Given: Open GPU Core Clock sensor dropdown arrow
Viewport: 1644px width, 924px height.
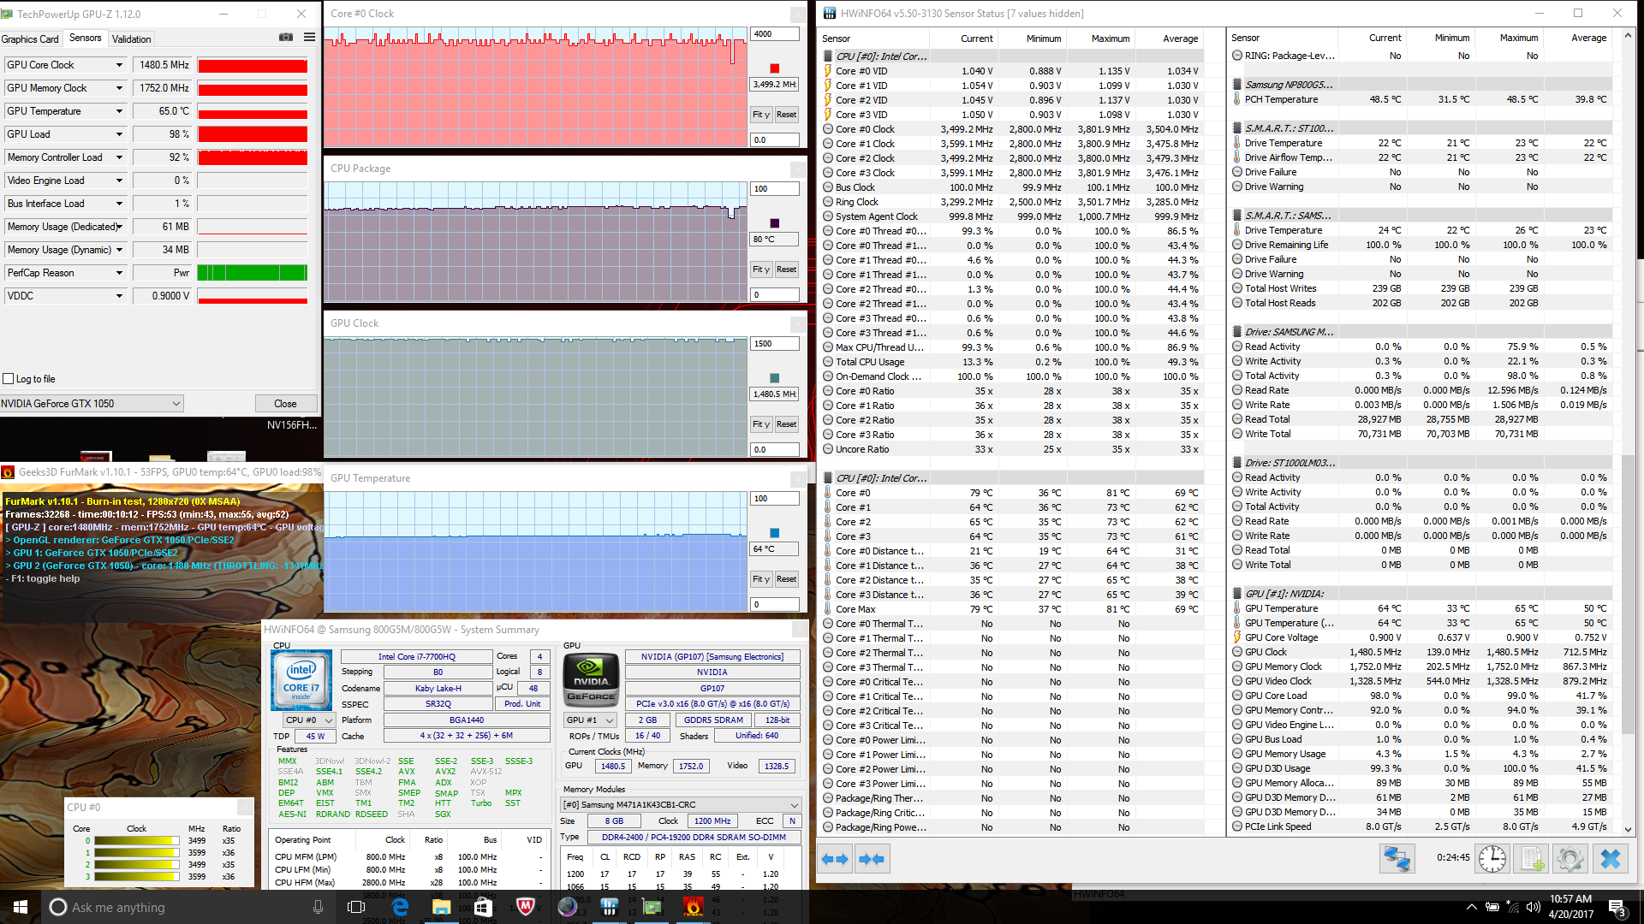Looking at the screenshot, I should pos(119,65).
